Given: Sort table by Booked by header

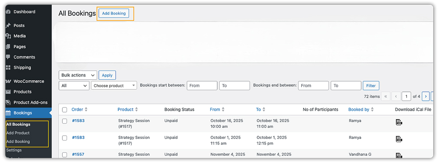Looking at the screenshot, I should (359, 109).
